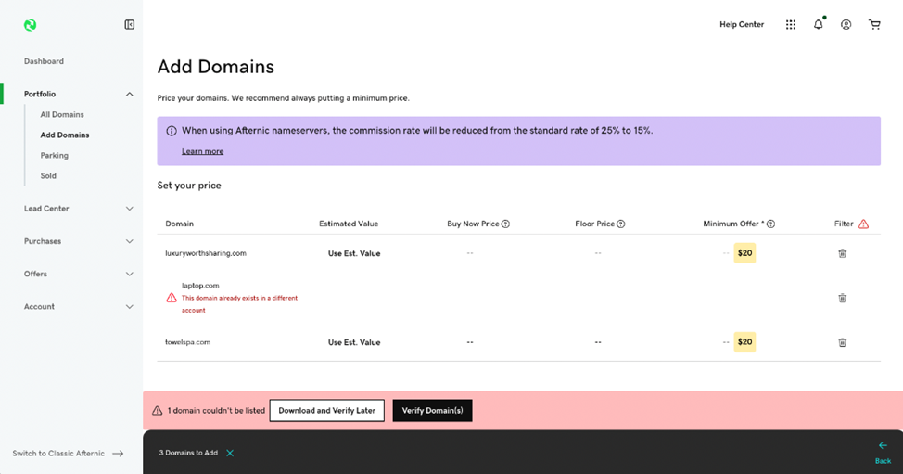This screenshot has width=903, height=474.
Task: Dismiss the 3 Domains to Add bar
Action: [230, 453]
